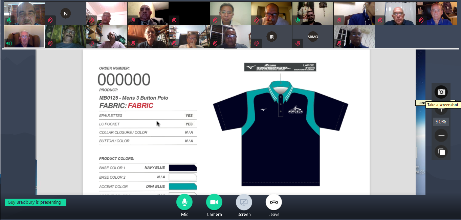The width and height of the screenshot is (461, 220).
Task: Click the Take a screenshot camera icon
Action: tap(441, 92)
